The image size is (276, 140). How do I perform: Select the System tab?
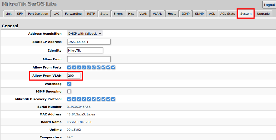point(246,14)
